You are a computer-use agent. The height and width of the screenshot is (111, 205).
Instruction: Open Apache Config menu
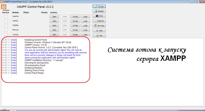(75, 17)
